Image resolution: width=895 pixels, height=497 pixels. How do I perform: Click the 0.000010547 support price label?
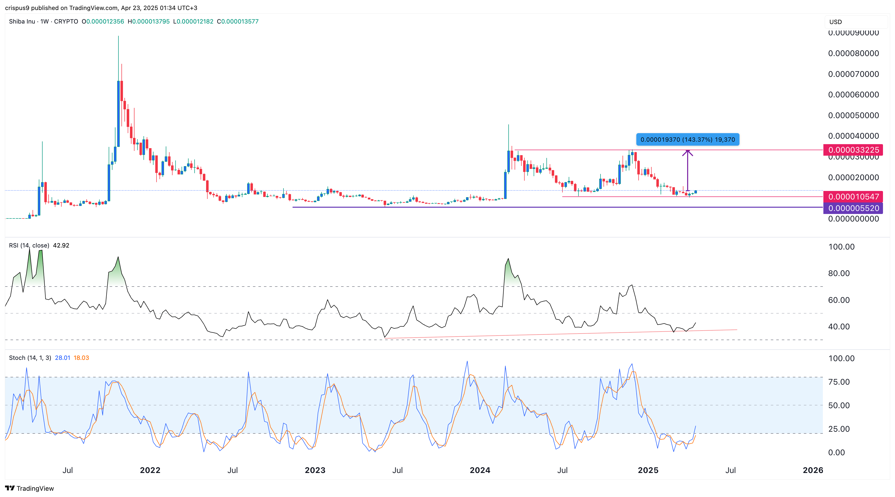(853, 197)
